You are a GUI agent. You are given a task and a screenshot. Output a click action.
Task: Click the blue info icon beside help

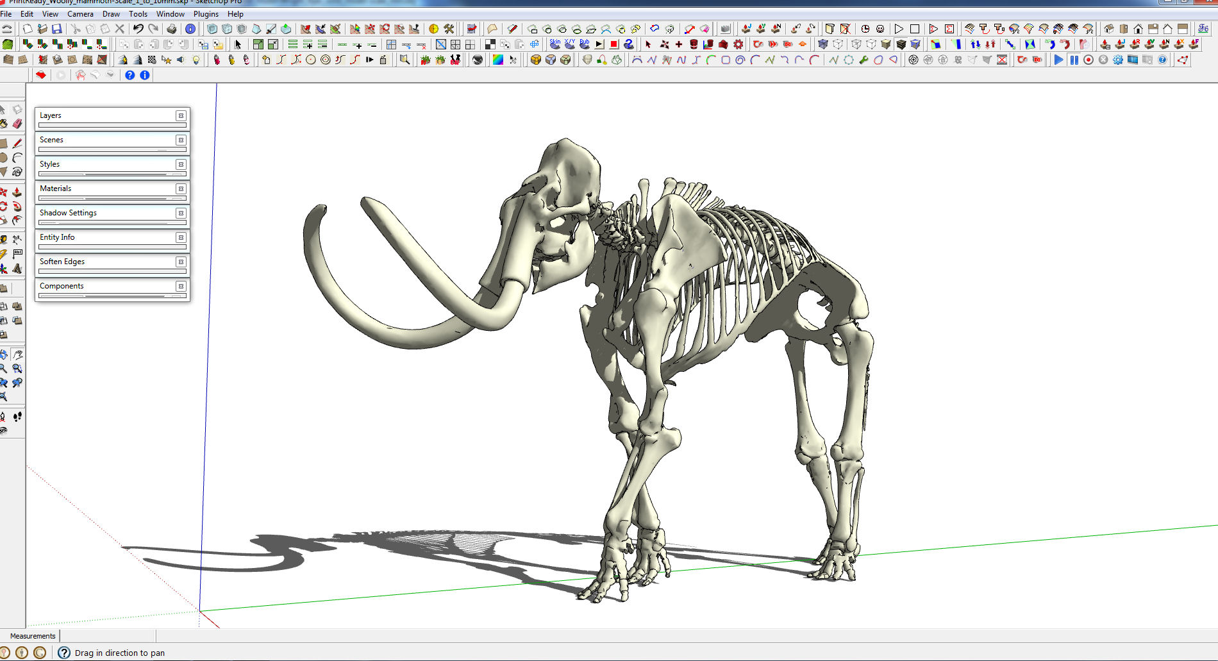coord(145,75)
